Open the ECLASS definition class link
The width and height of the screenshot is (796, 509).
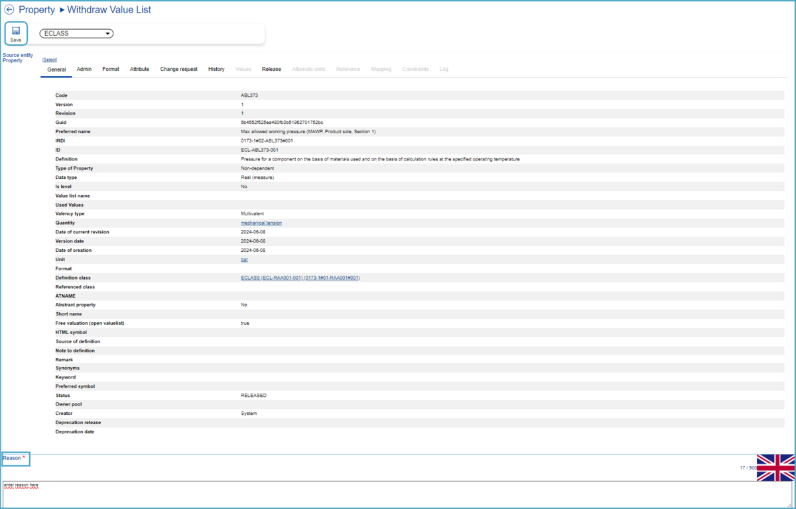pos(300,278)
